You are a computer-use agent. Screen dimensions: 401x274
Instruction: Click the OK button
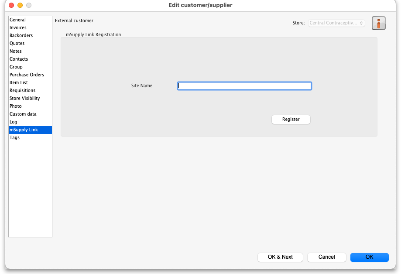click(x=369, y=257)
